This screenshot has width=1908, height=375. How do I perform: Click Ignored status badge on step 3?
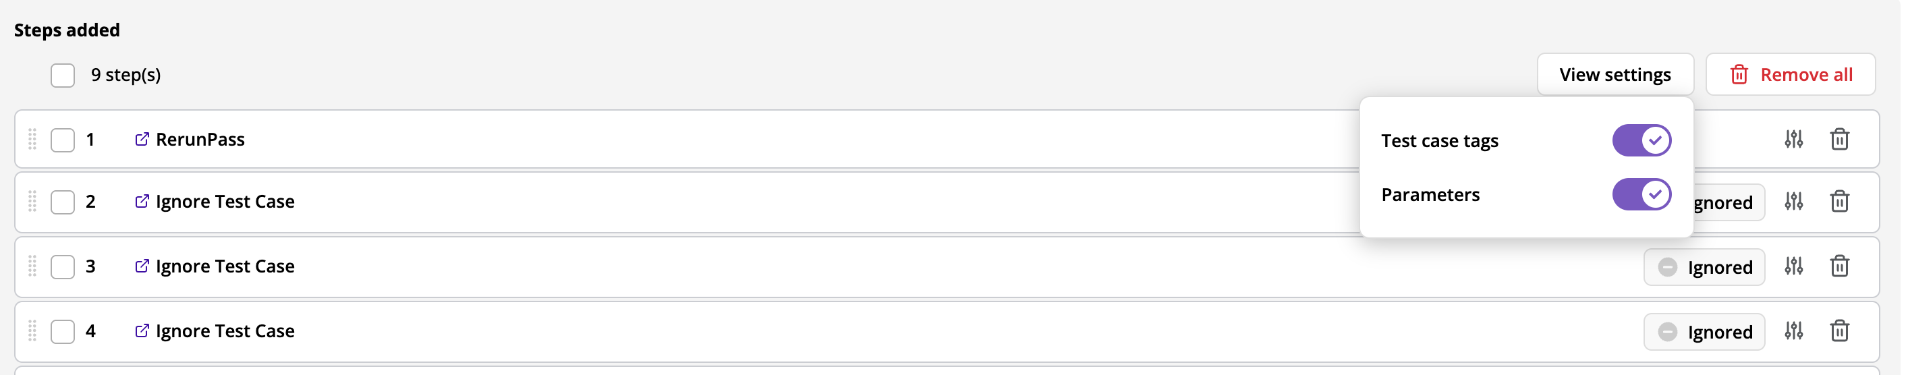[1704, 267]
